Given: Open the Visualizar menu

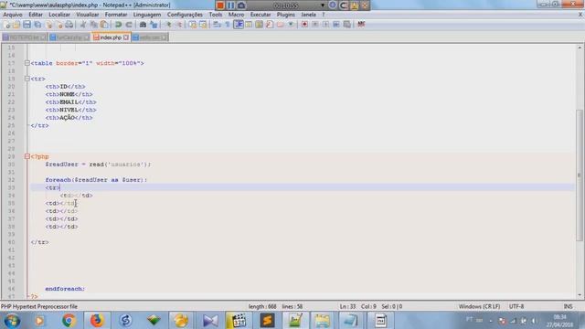Looking at the screenshot, I should [88, 15].
